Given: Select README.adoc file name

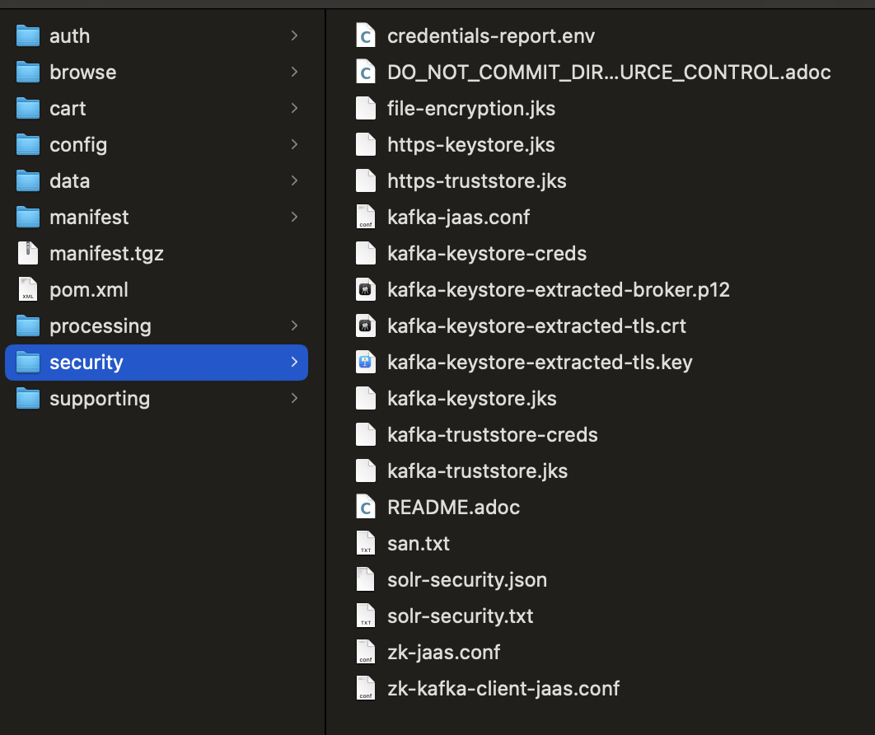Looking at the screenshot, I should point(454,508).
